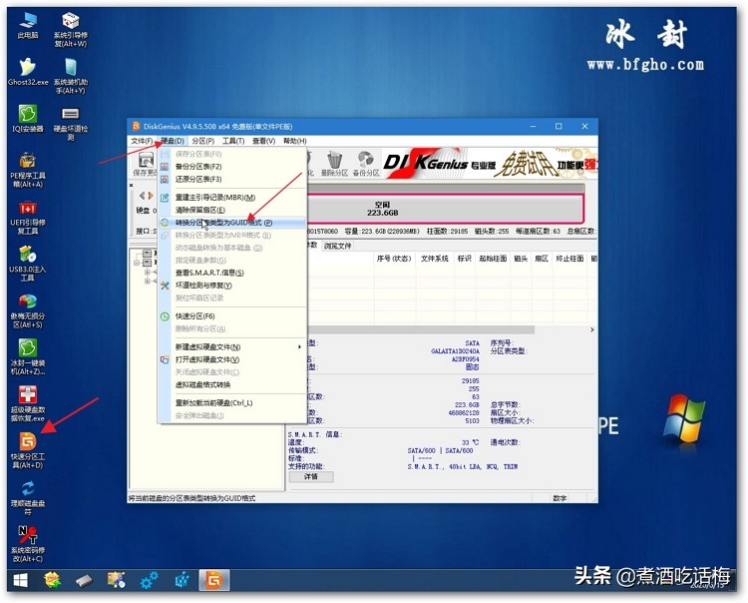Open the 文件(F) menu
Image resolution: width=748 pixels, height=603 pixels.
[142, 141]
